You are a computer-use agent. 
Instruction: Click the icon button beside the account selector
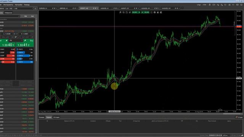click(35, 8)
